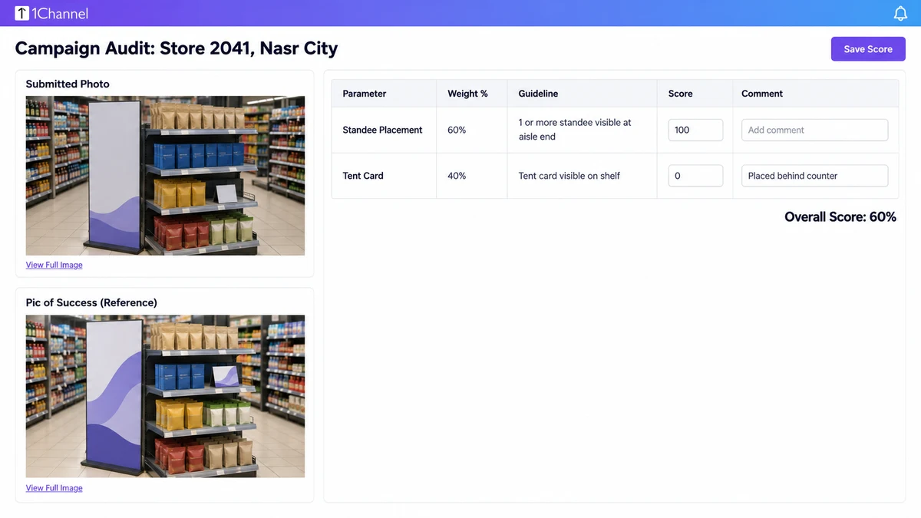Open the notifications bell icon
Image resolution: width=921 pixels, height=518 pixels.
pyautogui.click(x=901, y=14)
